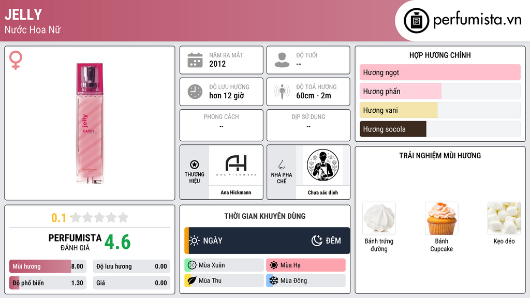Select the Mùa Thu season chip
The image size is (530, 298).
click(x=224, y=280)
